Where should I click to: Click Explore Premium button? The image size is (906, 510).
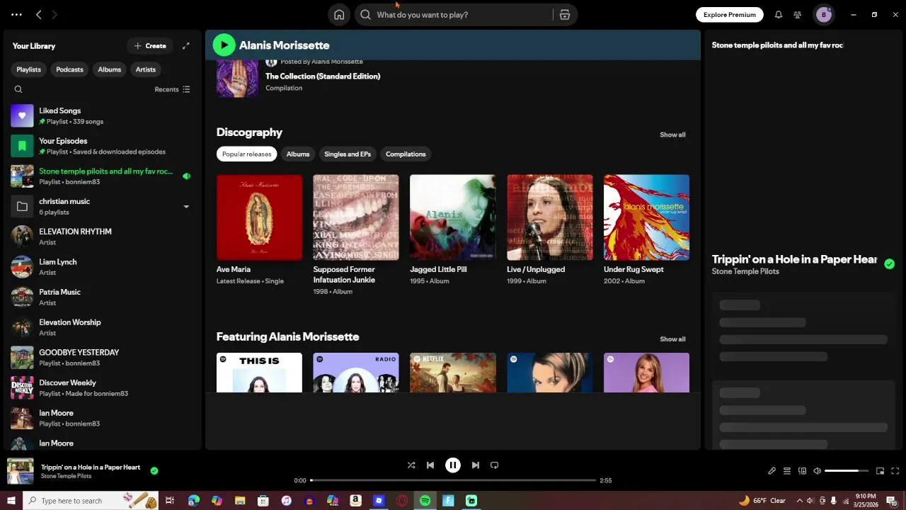pyautogui.click(x=730, y=15)
